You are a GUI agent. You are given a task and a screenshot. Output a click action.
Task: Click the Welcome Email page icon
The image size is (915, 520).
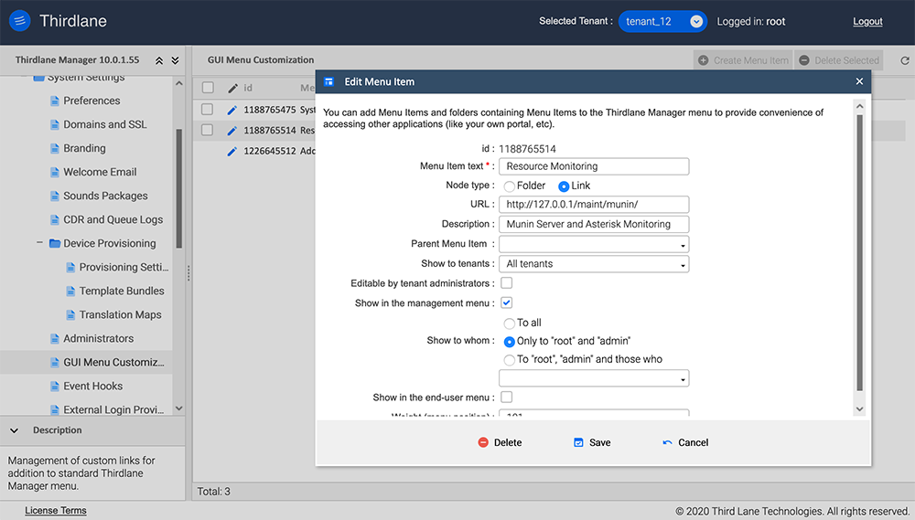(x=55, y=172)
